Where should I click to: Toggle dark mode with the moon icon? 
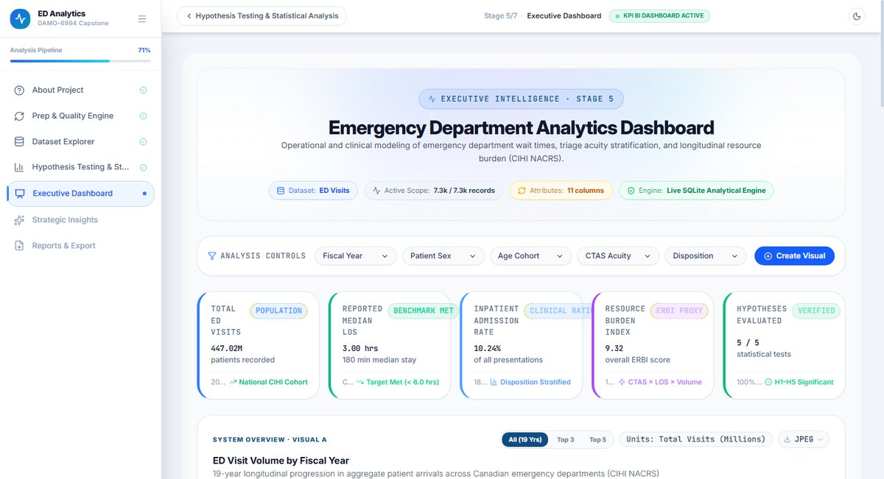click(x=857, y=16)
